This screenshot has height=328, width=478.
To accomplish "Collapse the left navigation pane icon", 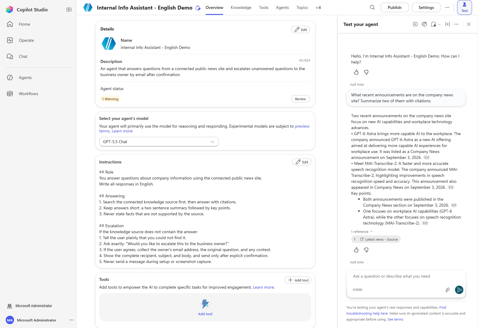I will pos(69,10).
